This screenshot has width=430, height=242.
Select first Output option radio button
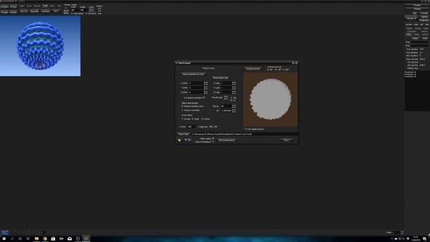182,119
